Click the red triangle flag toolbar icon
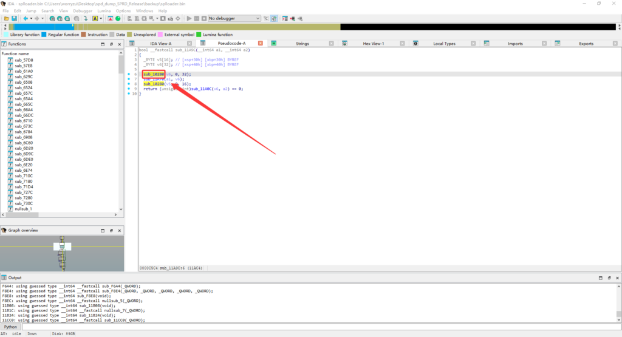The image size is (622, 337). pos(111,19)
